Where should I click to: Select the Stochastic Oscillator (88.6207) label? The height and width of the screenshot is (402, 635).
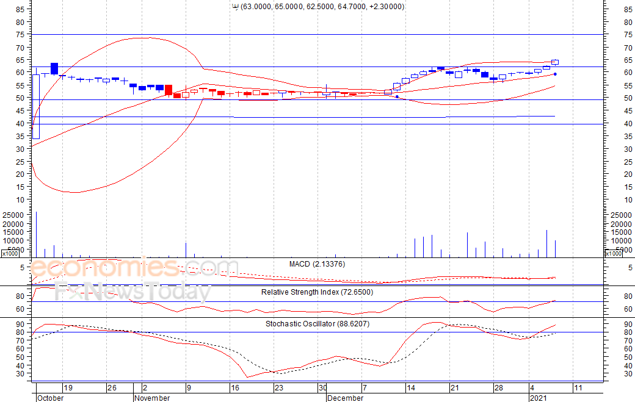317,323
